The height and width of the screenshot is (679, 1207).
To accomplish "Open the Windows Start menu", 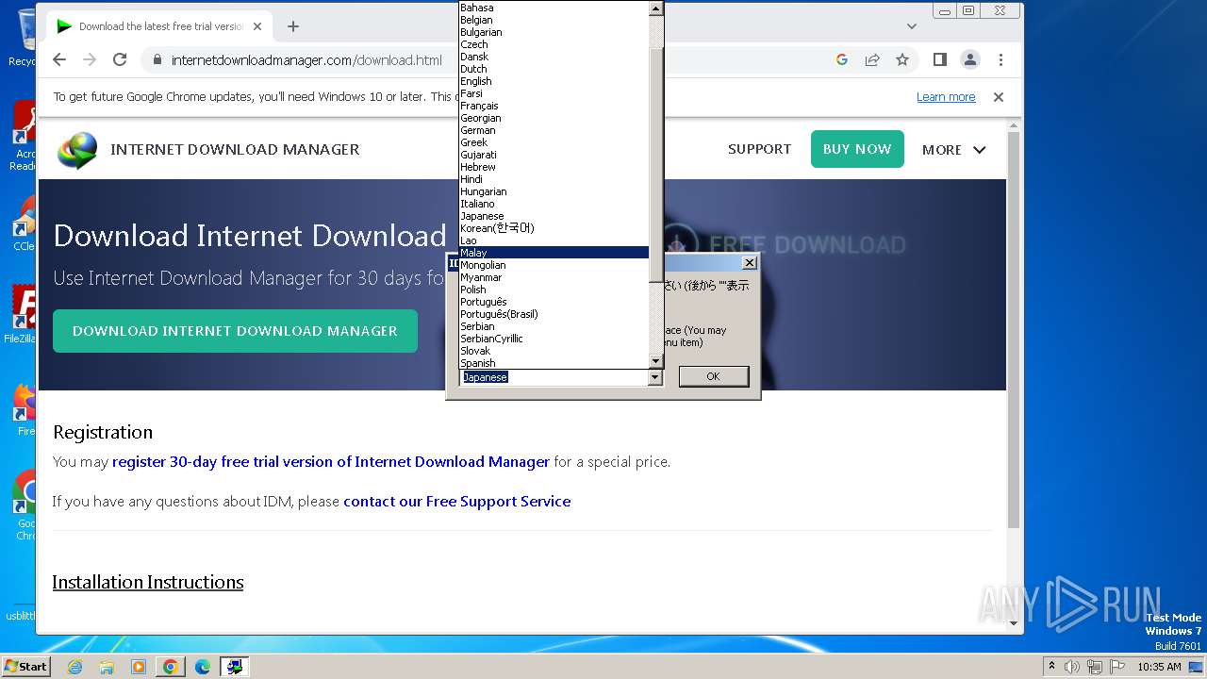I will 25,666.
